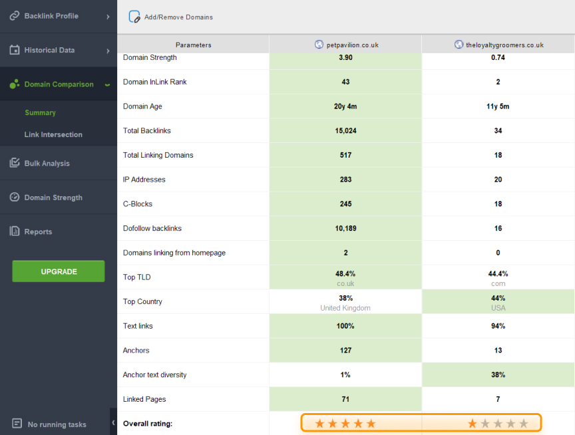575x435 pixels.
Task: Click the Top Country 44% USA cell
Action: coord(498,303)
